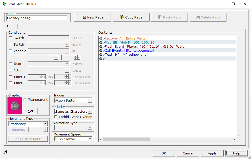Toggle the Transparent graphic checkbox
The width and height of the screenshot is (251, 159).
click(25, 100)
